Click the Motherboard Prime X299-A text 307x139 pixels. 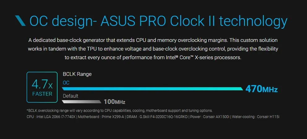[x=101, y=117]
